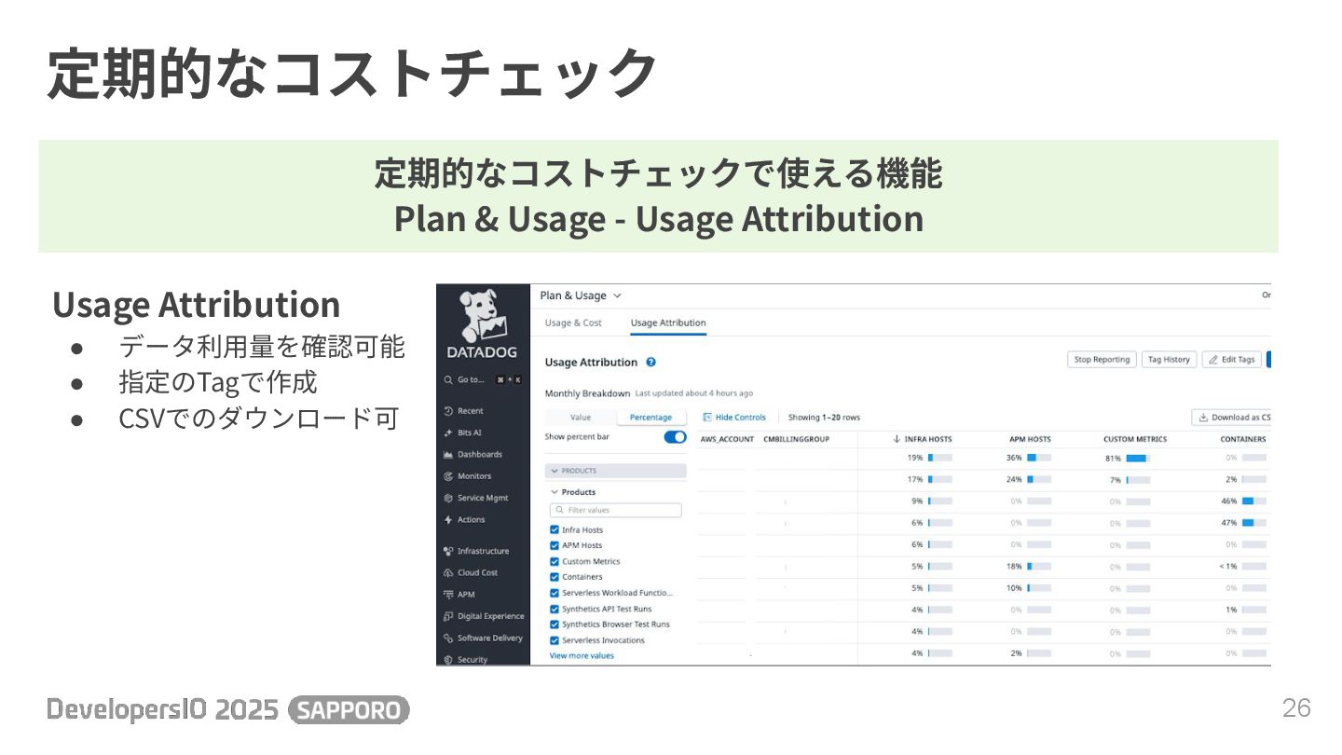Click the Dashboards chart icon
The height and width of the screenshot is (755, 1342).
coord(449,455)
